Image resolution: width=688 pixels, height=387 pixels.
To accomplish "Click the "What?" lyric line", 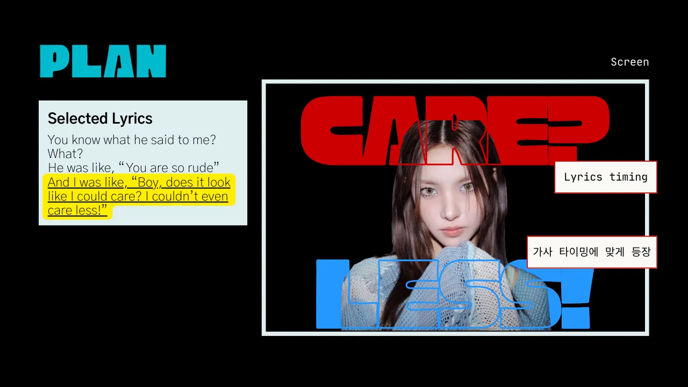I will [x=65, y=154].
